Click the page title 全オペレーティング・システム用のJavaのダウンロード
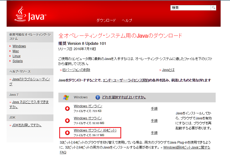230x159 pixels. (120, 35)
